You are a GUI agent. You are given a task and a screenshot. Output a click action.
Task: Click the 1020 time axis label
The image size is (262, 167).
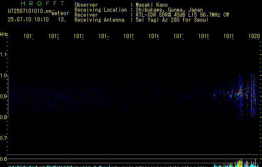254,36
